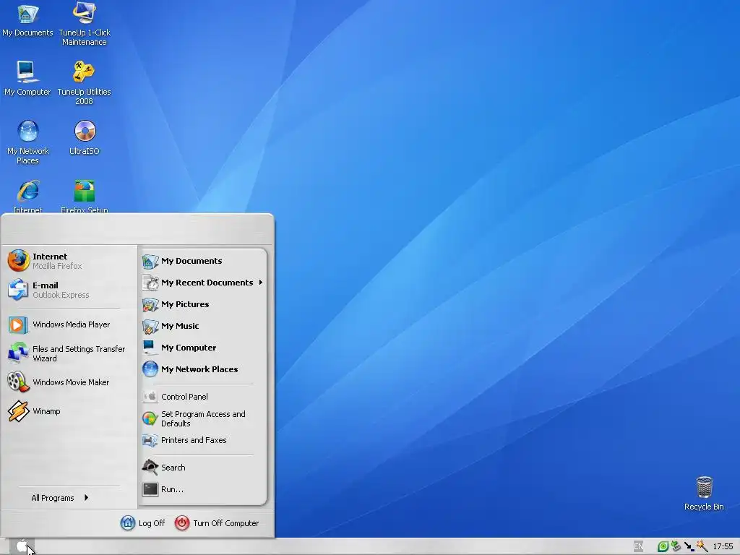740x555 pixels.
Task: Select the Recycle Bin desktop icon
Action: pyautogui.click(x=704, y=493)
